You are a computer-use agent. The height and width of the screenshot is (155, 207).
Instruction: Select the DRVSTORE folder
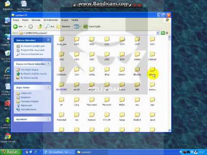point(61,86)
